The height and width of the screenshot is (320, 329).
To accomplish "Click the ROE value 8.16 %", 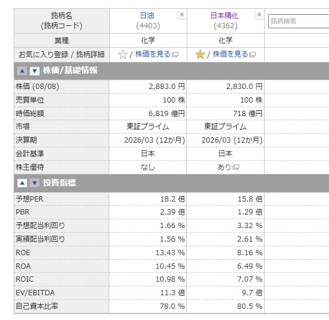I will point(250,253).
